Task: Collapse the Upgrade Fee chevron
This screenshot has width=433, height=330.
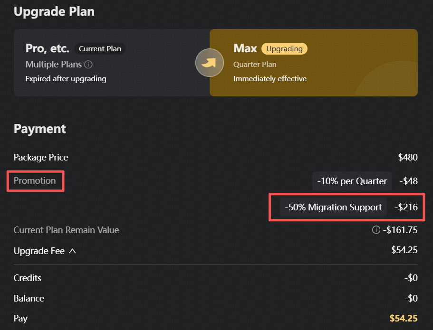Action: 72,251
